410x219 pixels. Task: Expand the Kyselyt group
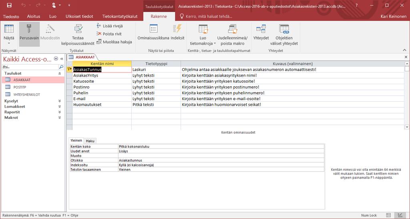pos(60,101)
